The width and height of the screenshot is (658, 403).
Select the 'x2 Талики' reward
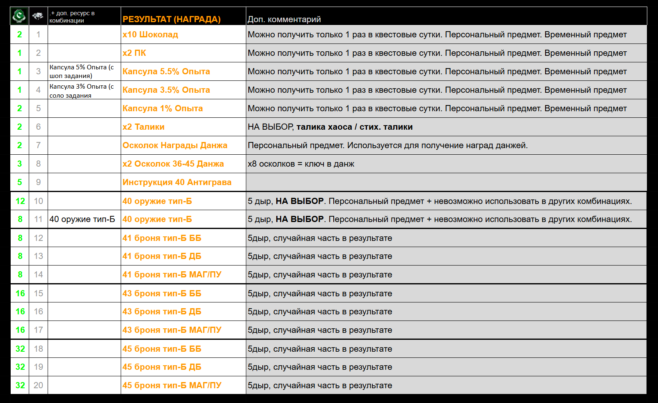[143, 127]
